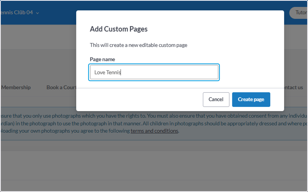Focus the Page name input field

click(154, 72)
